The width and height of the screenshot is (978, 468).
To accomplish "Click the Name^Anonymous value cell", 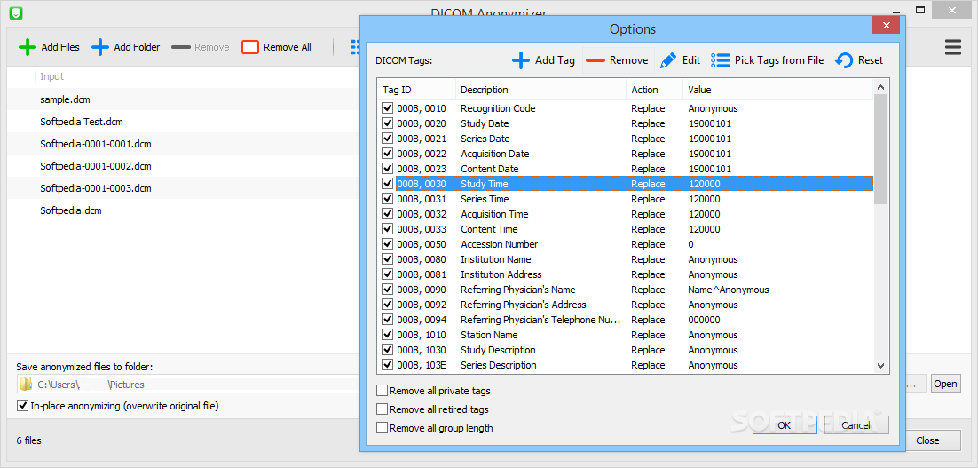I will 729,290.
